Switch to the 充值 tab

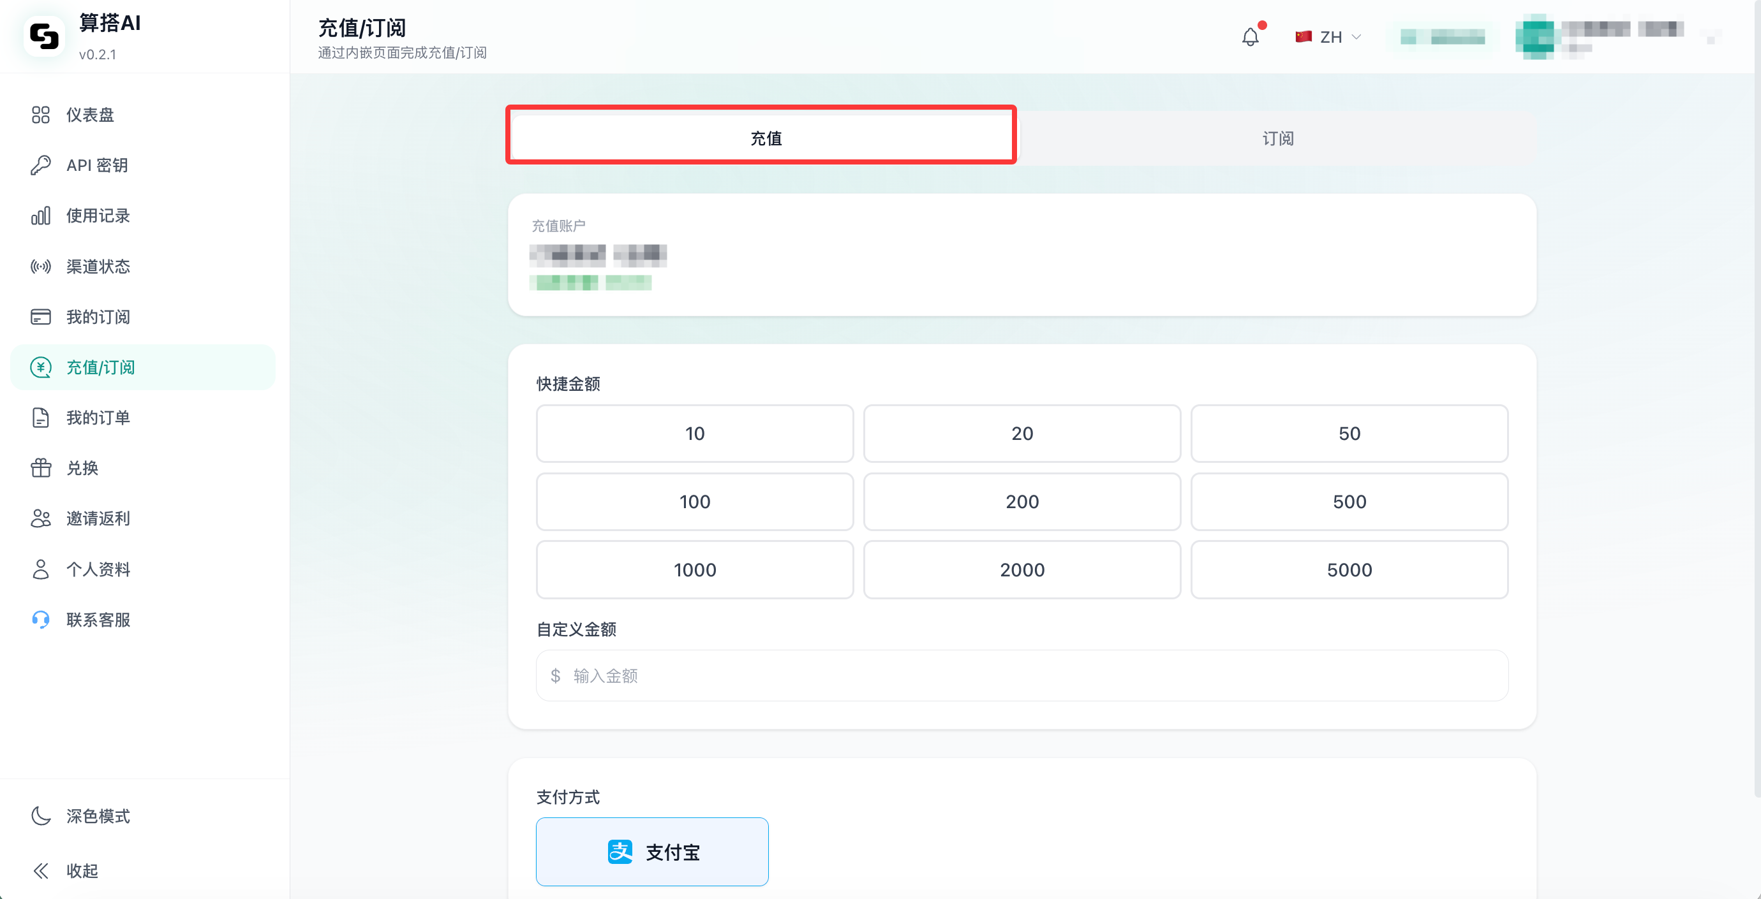click(x=765, y=139)
